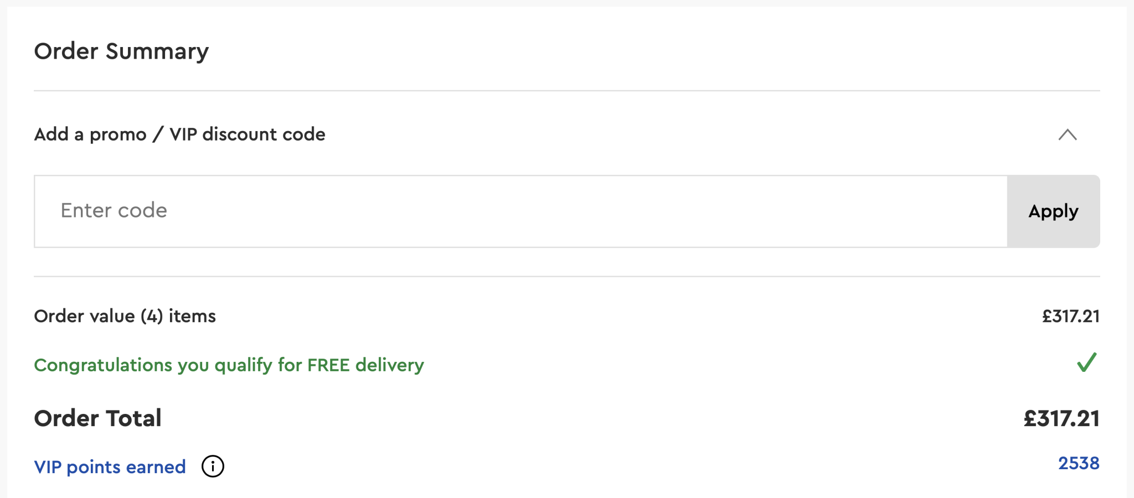Click the Order value price £317.21
The width and height of the screenshot is (1134, 498).
coord(1070,316)
